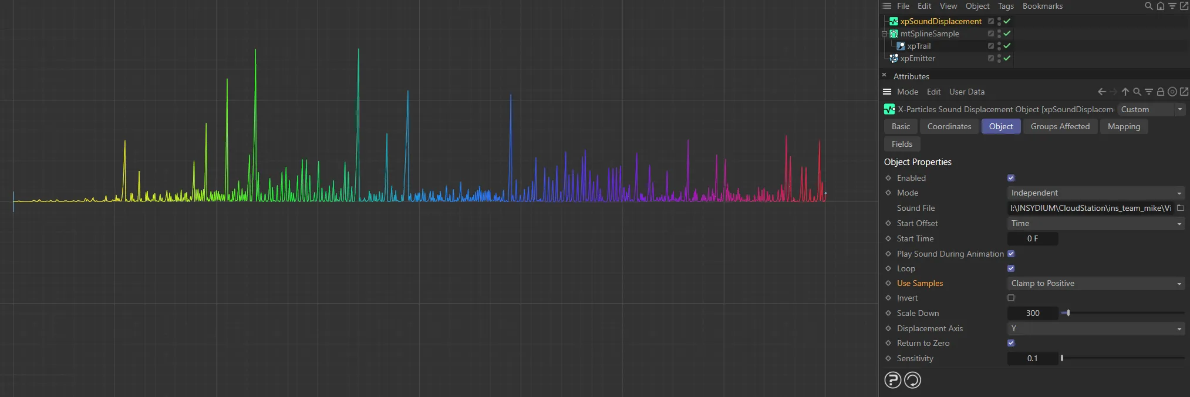Toggle the Enabled checkbox

pos(1011,178)
